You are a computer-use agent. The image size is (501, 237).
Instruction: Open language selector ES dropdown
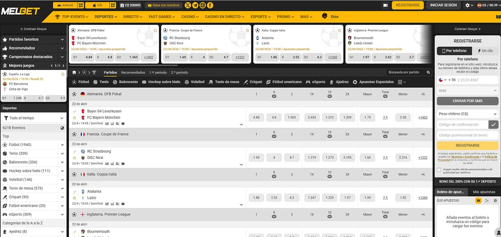(x=488, y=6)
